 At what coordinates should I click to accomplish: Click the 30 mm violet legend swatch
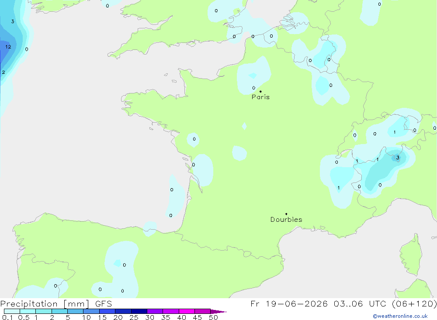coord(155,311)
